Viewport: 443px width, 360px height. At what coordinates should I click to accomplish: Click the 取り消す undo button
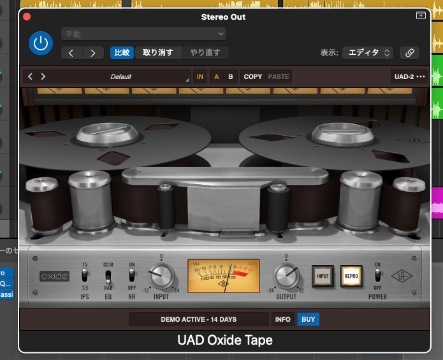[x=158, y=53]
